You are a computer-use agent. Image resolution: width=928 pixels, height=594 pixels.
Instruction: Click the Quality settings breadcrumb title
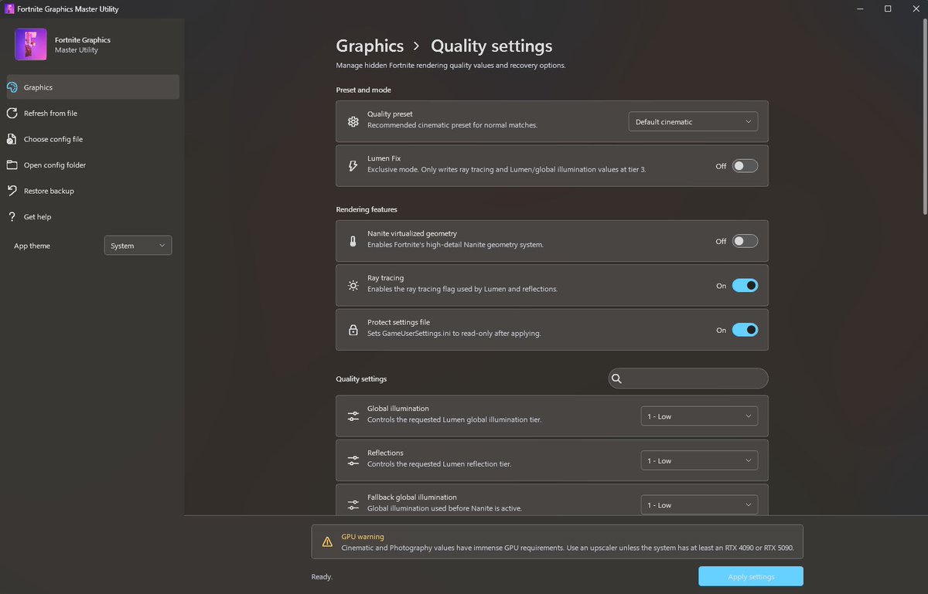pyautogui.click(x=492, y=46)
